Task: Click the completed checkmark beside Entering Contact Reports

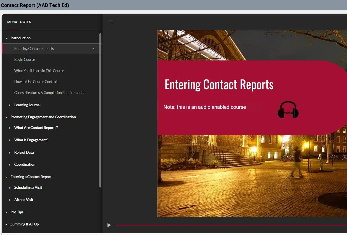Action: click(93, 49)
